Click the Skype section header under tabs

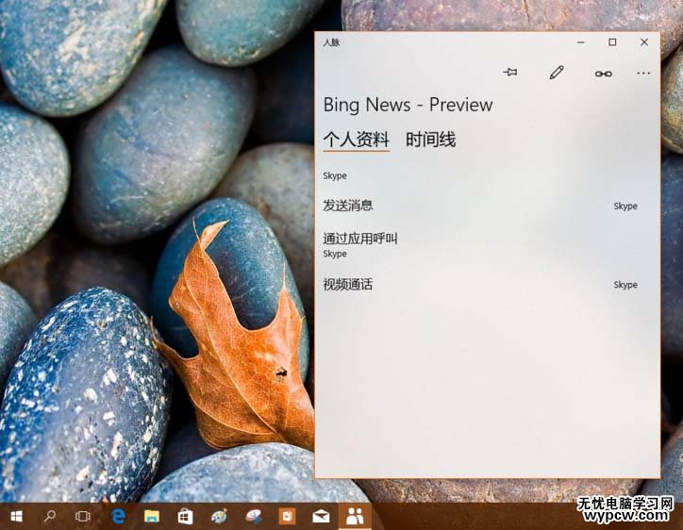click(x=335, y=176)
